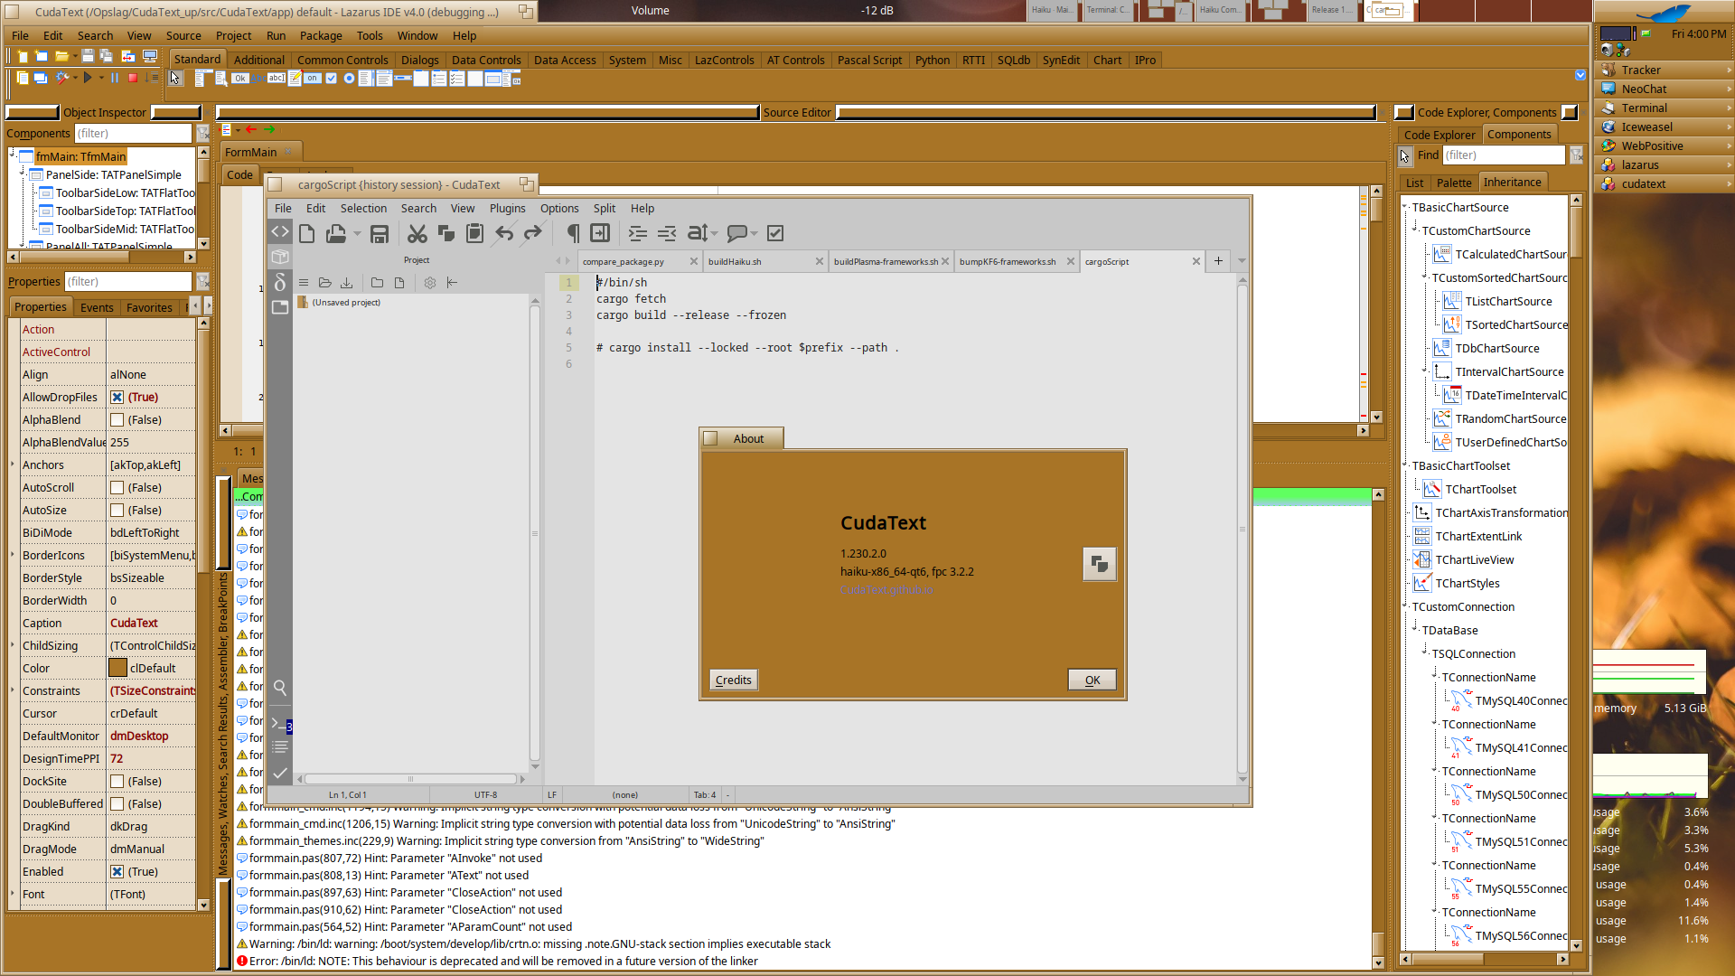This screenshot has width=1735, height=976.
Task: Click the copy-to-clipboard icon in About dialog
Action: tap(1099, 564)
